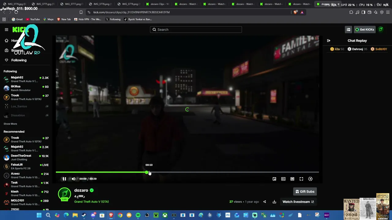This screenshot has height=220, width=392.
Task: Reload the page
Action: 16,12
